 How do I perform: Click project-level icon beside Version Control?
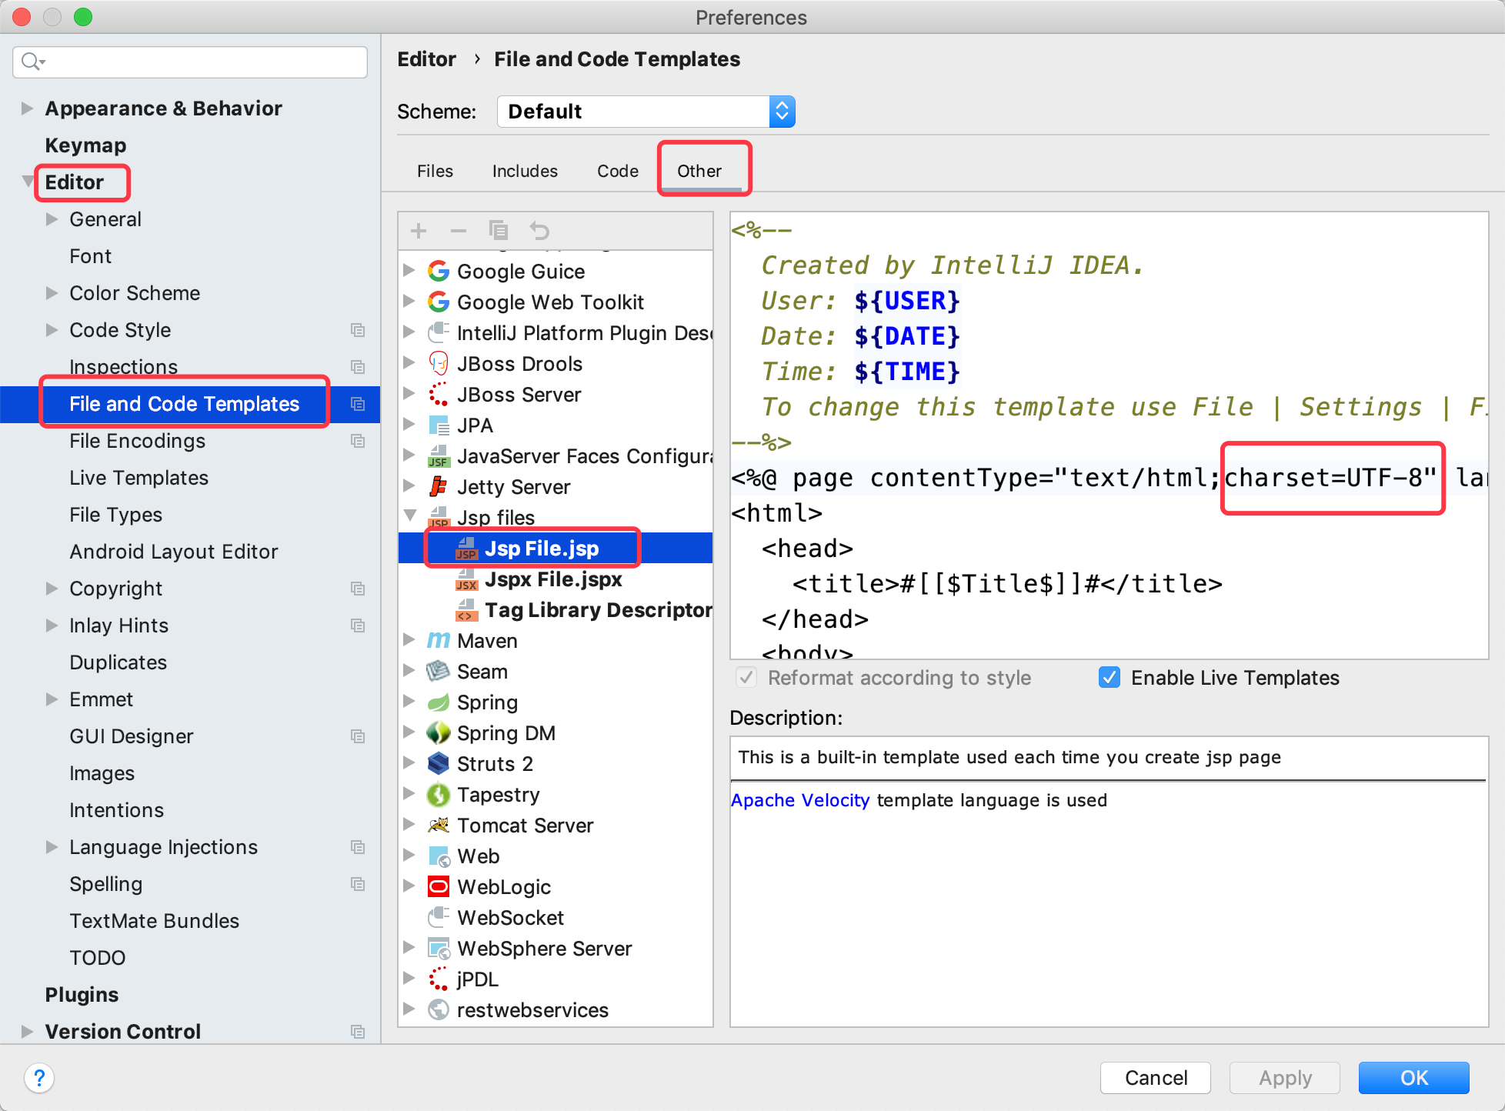[358, 1032]
